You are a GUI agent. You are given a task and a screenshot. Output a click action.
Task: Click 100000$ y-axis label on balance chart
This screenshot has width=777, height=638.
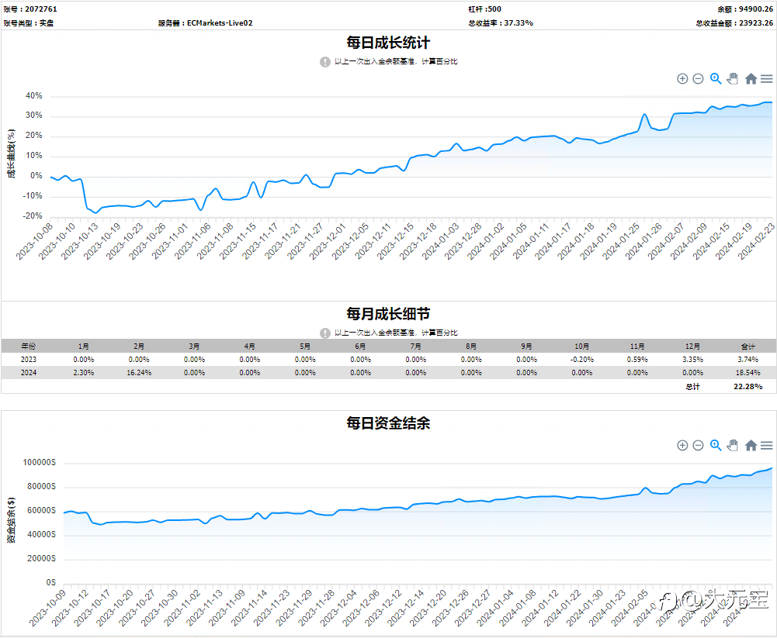point(39,462)
